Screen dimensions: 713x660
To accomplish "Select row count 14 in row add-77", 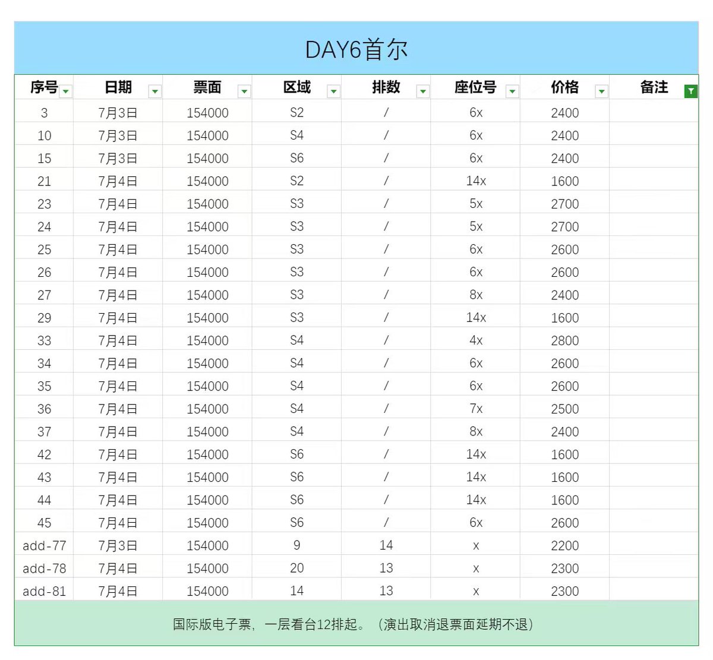I will pos(386,545).
